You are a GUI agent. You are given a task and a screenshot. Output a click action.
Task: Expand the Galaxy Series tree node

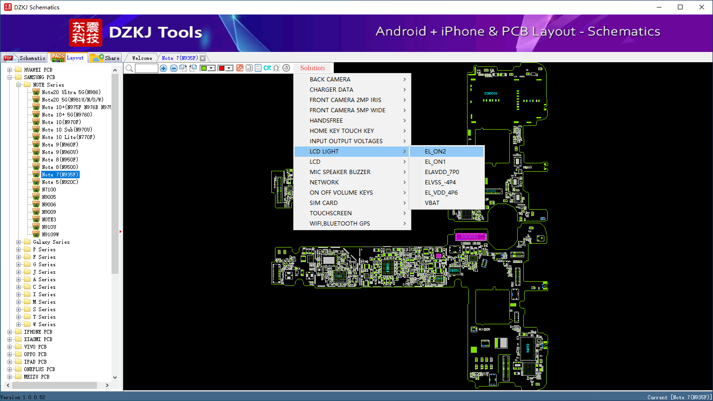tap(18, 242)
